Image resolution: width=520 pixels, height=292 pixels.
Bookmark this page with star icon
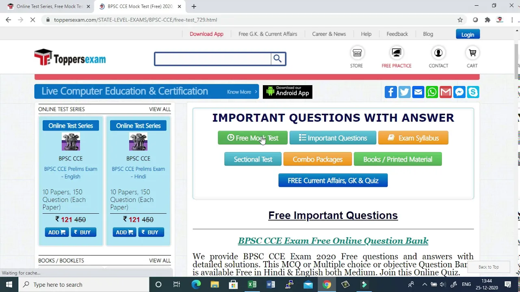pos(460,20)
